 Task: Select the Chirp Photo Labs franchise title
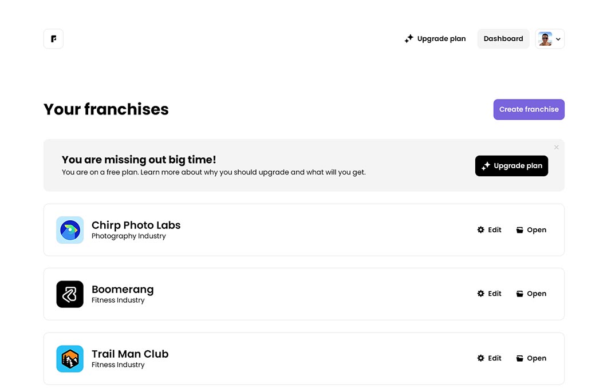136,225
